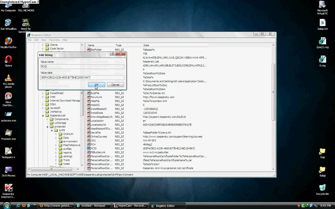Screen dimensions: 335x209
Task: Open the Help menu in Registry Editor
Action: coord(65,40)
